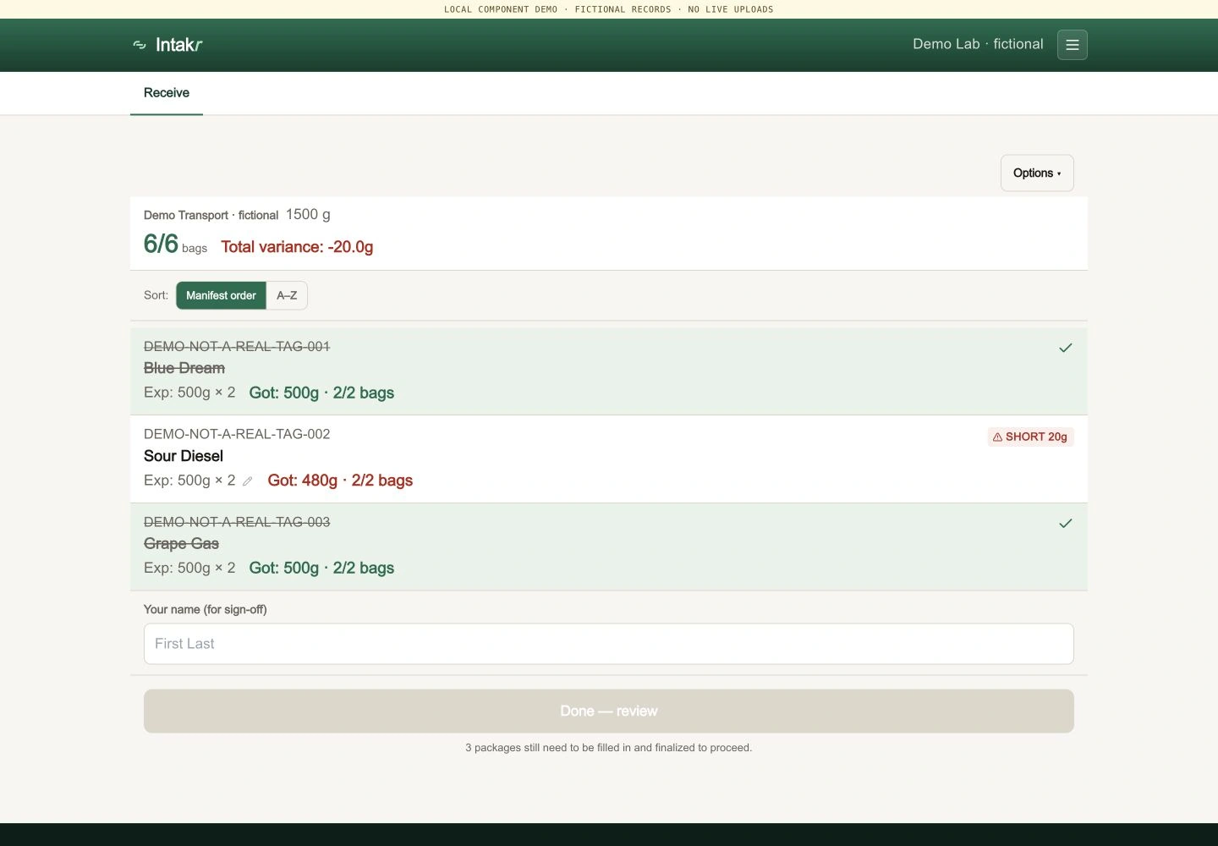
Task: Click the Blue Dream package name
Action: pos(184,368)
